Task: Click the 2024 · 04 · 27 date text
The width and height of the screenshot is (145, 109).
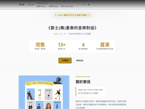Action: 60,34
